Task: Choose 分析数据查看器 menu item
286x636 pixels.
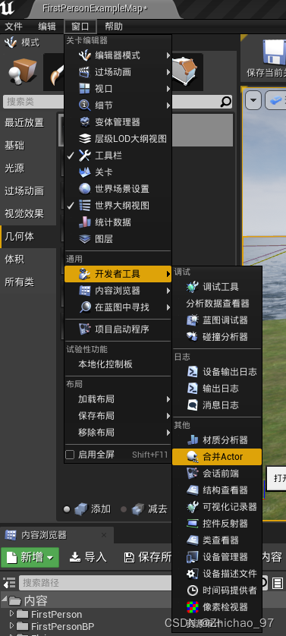Action: coord(218,304)
